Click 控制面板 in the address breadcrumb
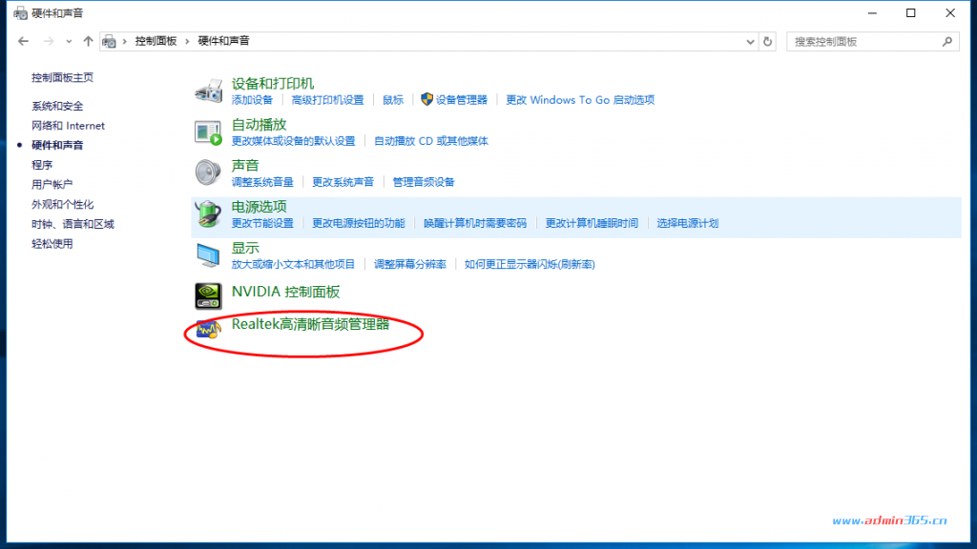This screenshot has height=549, width=977. (156, 41)
